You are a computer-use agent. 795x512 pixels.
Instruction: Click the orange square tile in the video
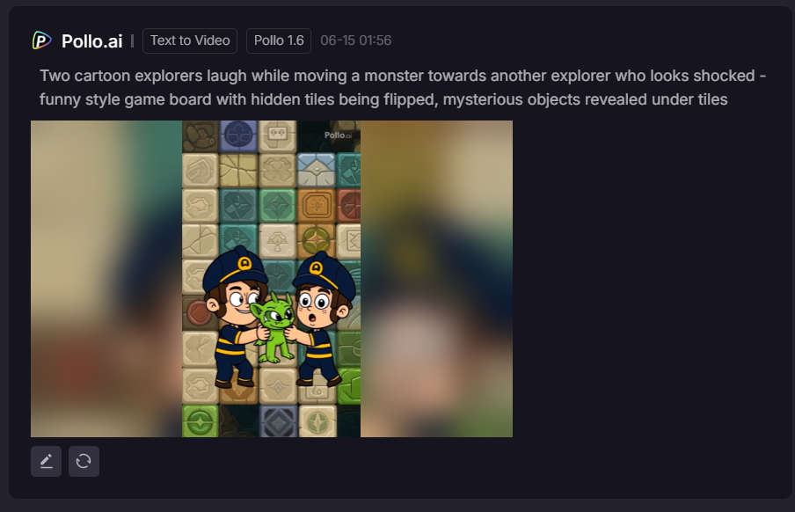coord(317,206)
